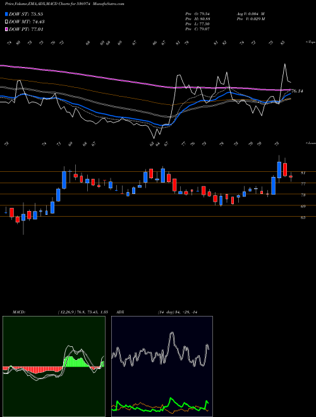
Task: Click the ADX 14 day values text
Action: coord(177,312)
